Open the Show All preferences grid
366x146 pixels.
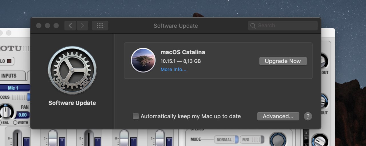[100, 26]
